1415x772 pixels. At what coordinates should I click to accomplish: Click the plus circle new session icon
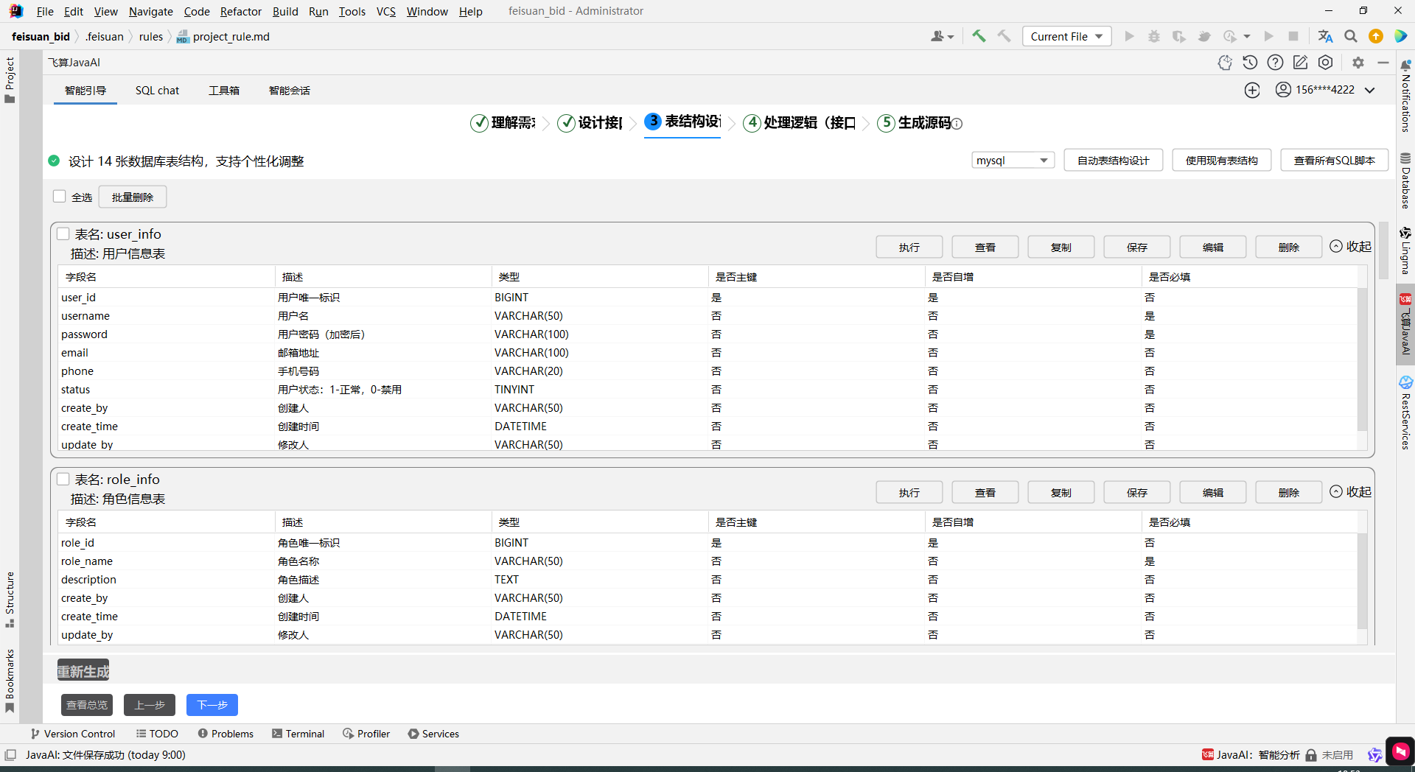coord(1252,90)
